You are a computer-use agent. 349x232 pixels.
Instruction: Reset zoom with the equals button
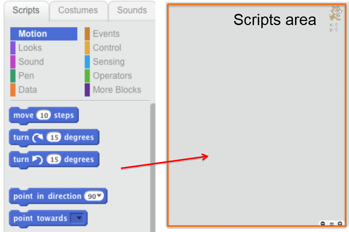tap(331, 223)
